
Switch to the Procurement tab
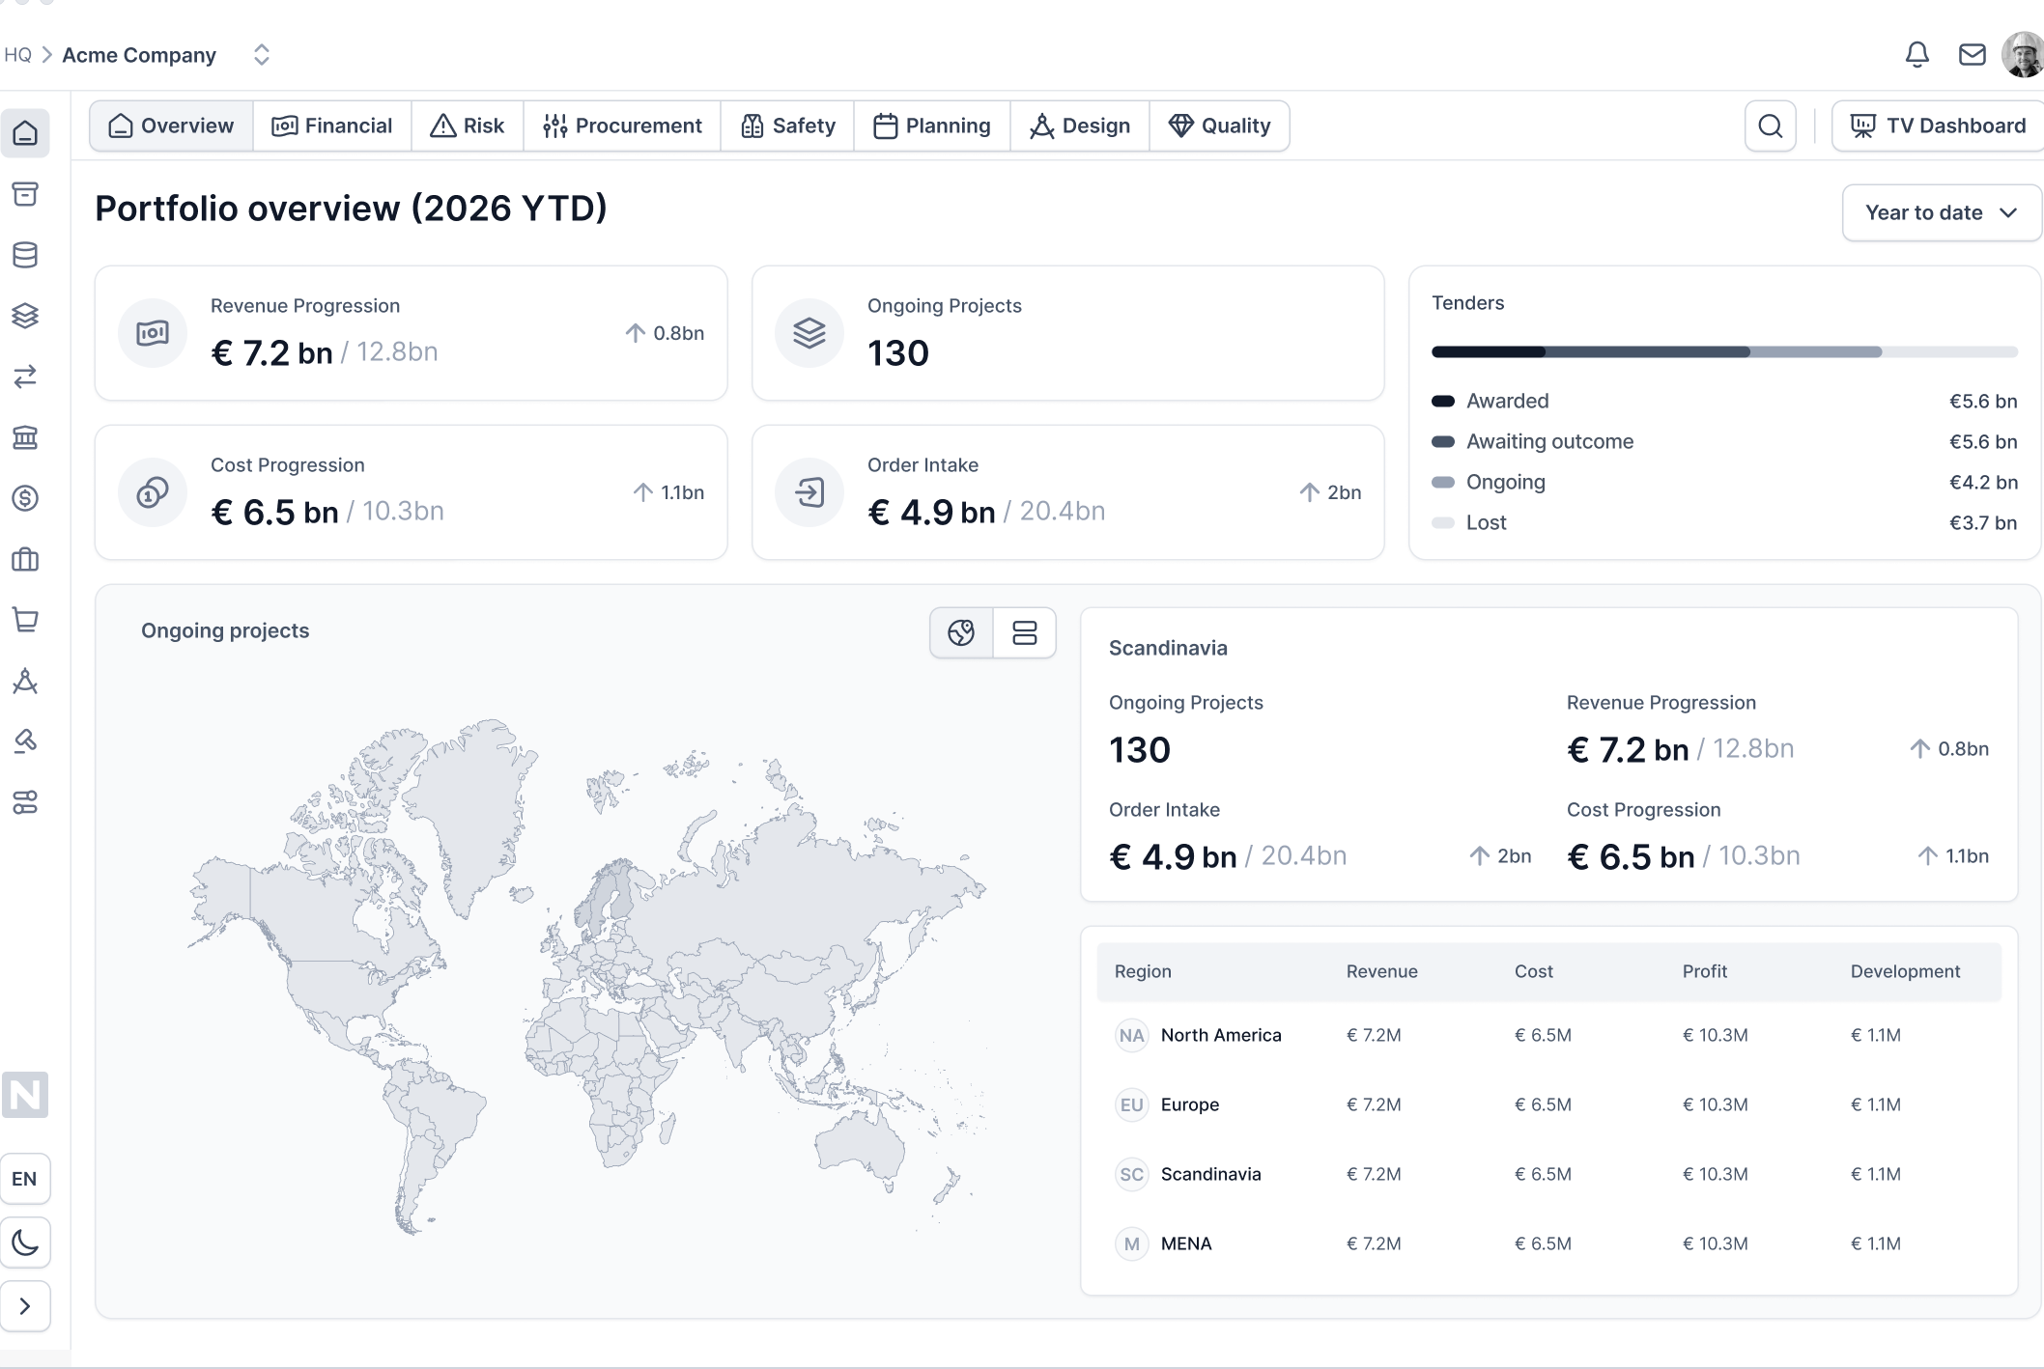coord(622,126)
